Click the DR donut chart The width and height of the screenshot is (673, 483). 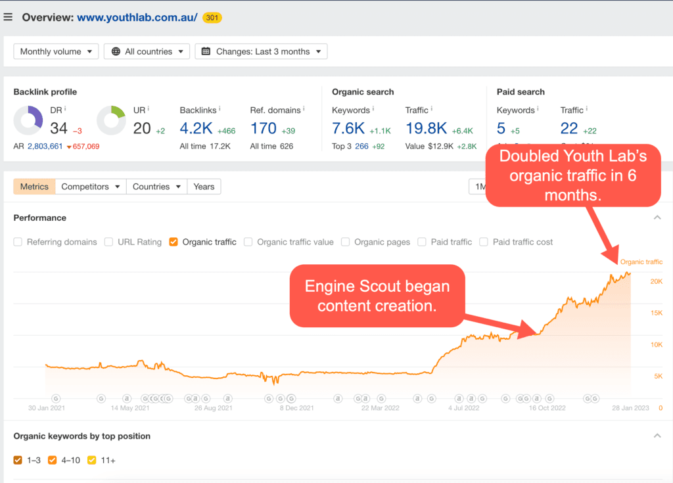pos(28,121)
